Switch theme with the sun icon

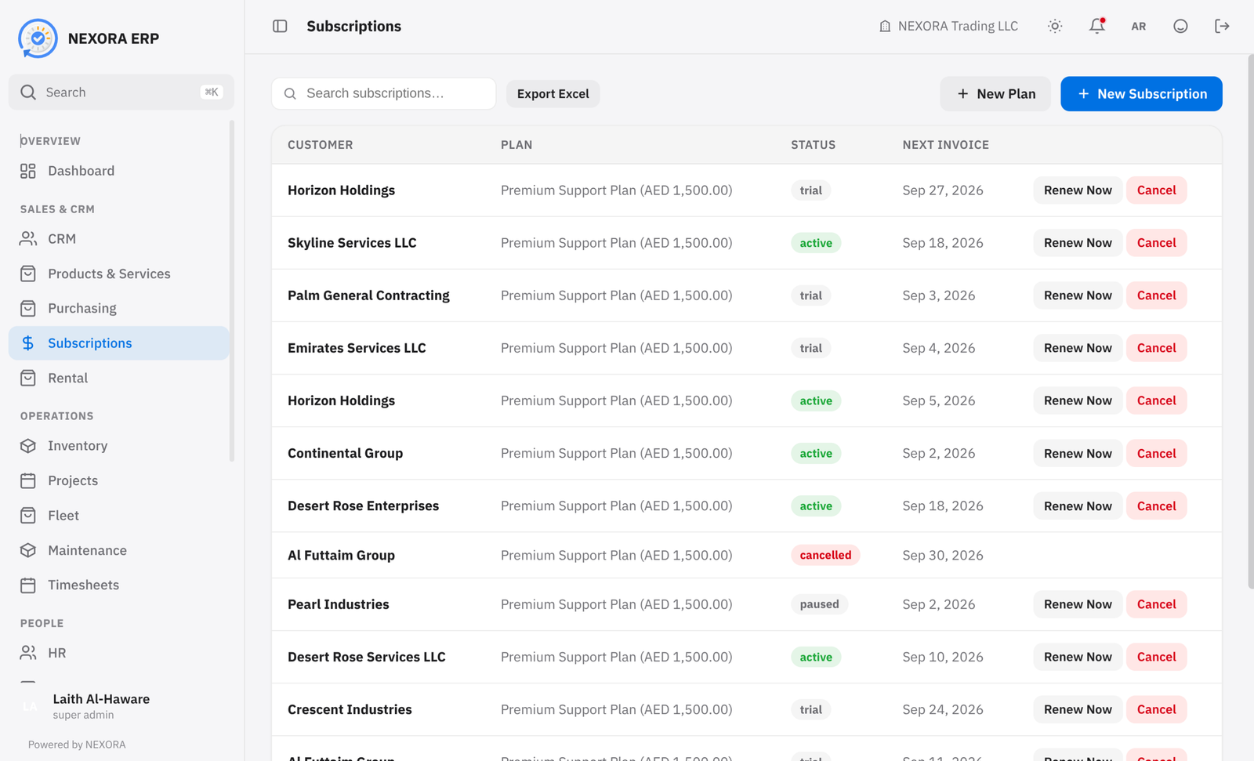point(1055,26)
